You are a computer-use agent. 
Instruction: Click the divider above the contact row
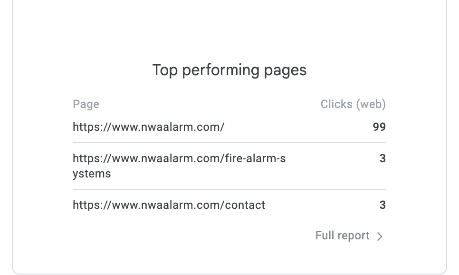(x=229, y=189)
